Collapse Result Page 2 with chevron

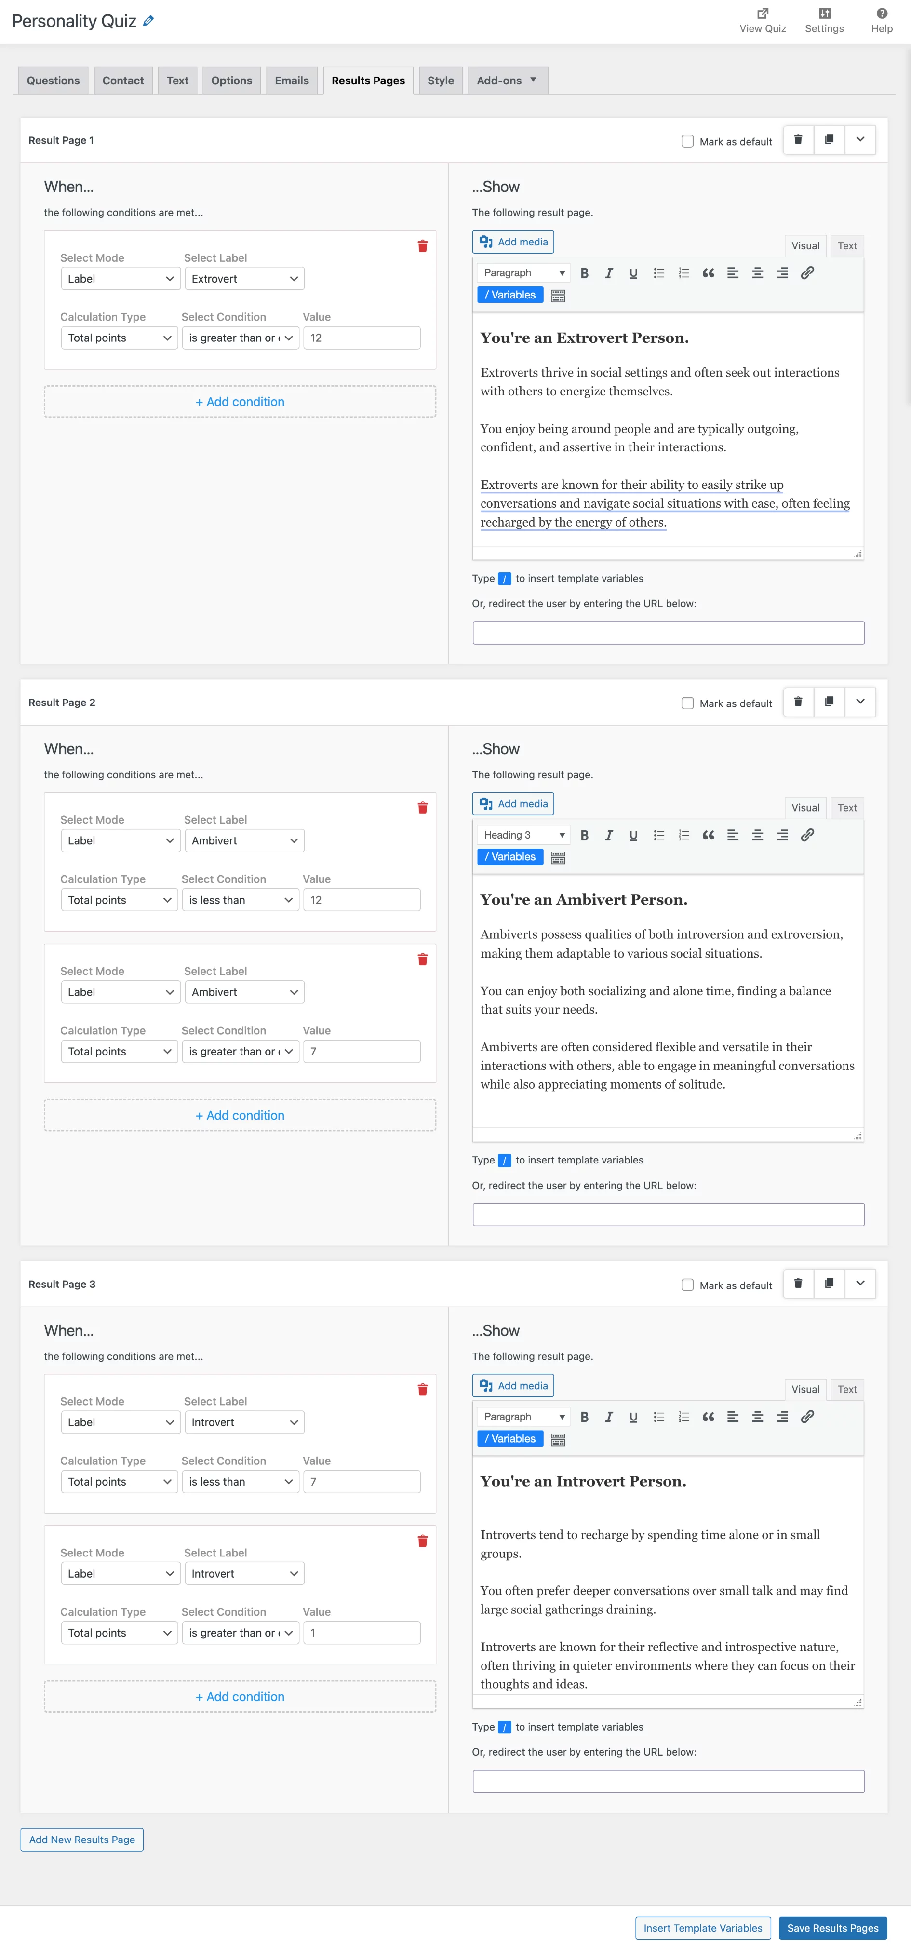[859, 702]
